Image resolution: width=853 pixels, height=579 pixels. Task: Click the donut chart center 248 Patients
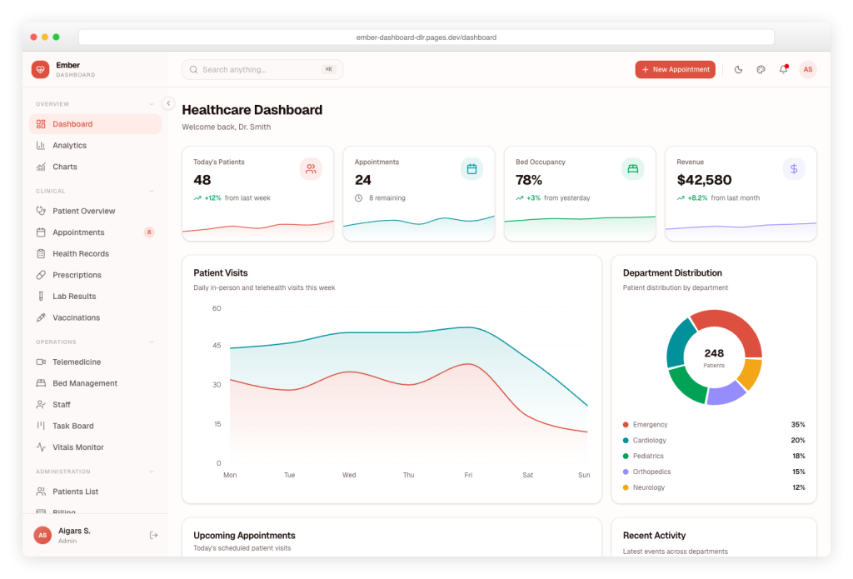(x=714, y=357)
